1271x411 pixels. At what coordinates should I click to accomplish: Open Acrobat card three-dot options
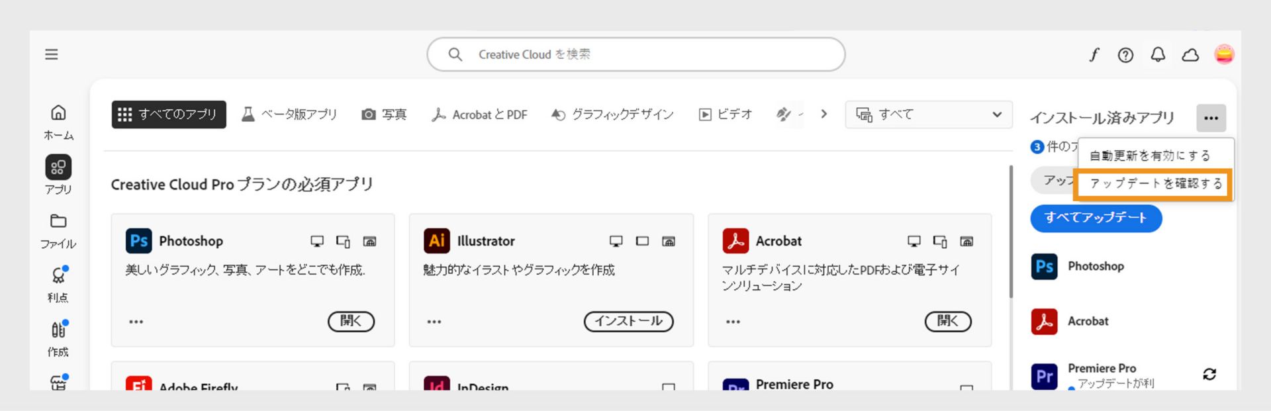click(x=733, y=322)
